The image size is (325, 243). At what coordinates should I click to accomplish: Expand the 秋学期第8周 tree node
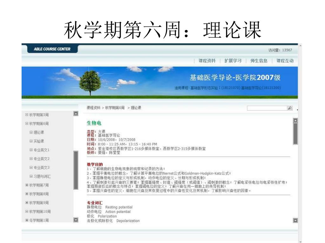coord(27,194)
